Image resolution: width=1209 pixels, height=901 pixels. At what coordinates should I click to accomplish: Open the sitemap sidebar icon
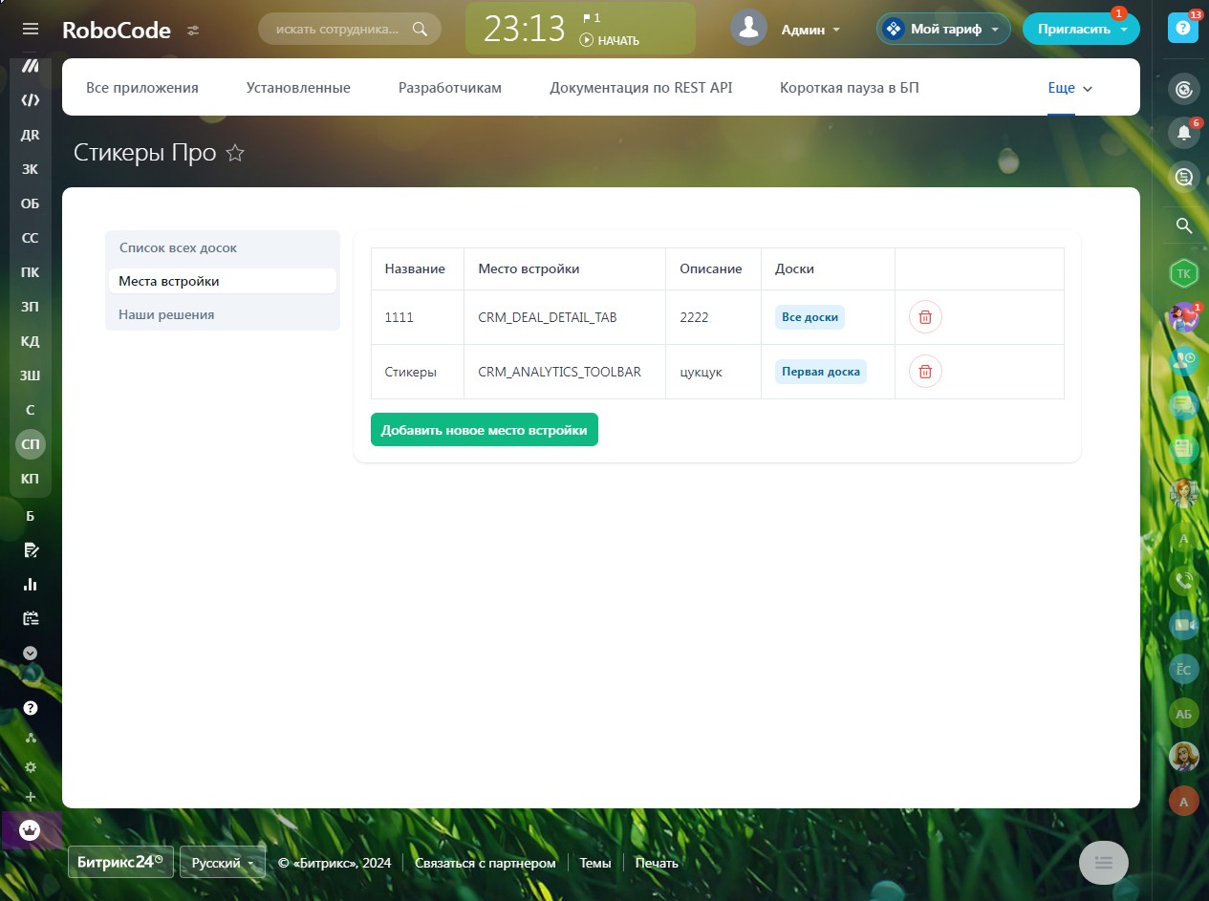pos(31,738)
